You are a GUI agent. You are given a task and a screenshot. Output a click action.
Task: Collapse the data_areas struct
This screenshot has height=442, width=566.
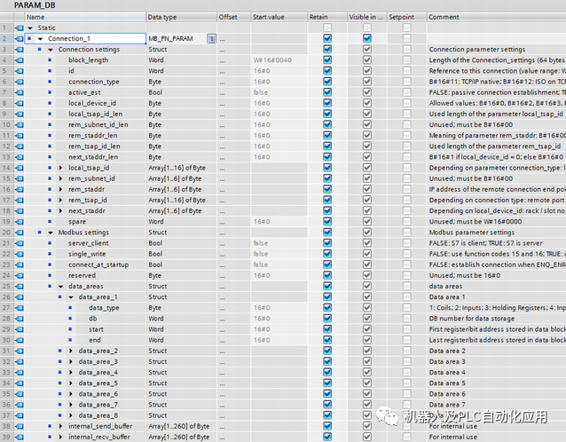tap(60, 287)
